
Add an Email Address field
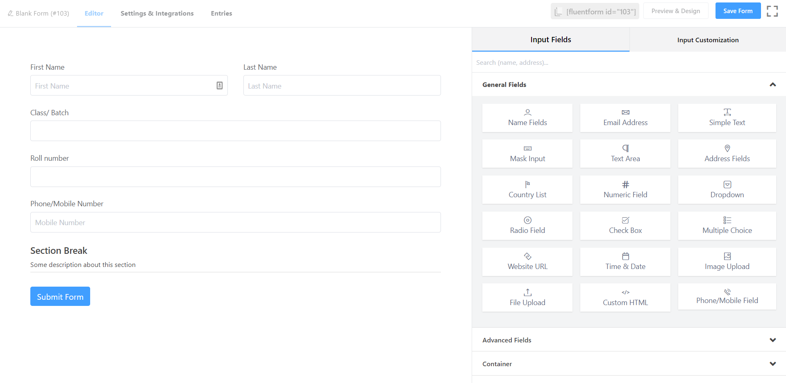625,118
